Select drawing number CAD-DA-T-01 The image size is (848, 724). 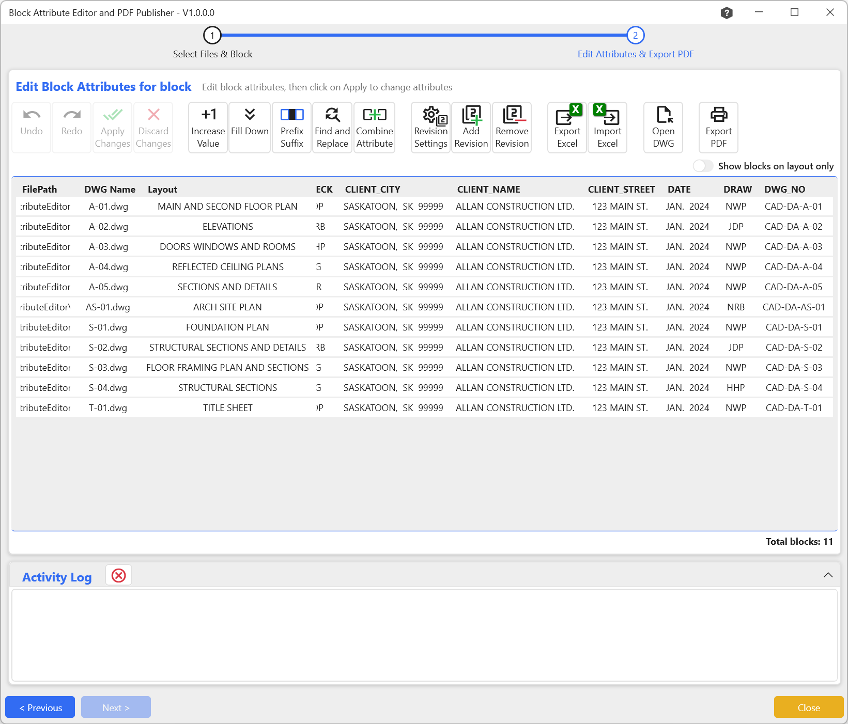794,408
